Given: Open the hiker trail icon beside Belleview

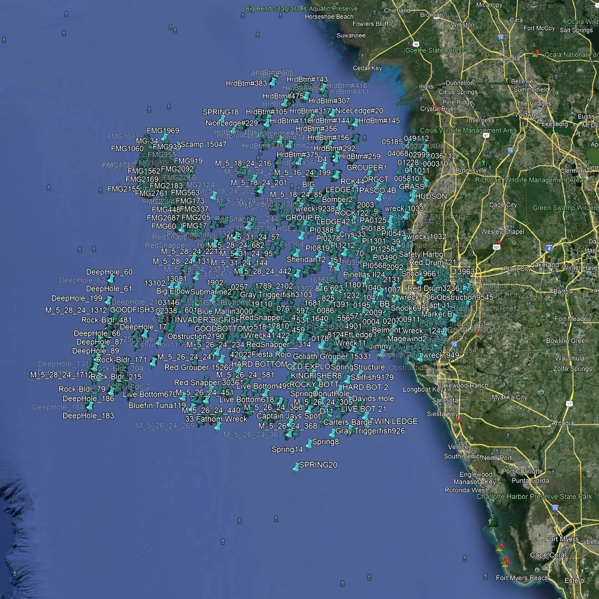Looking at the screenshot, I should point(508,80).
